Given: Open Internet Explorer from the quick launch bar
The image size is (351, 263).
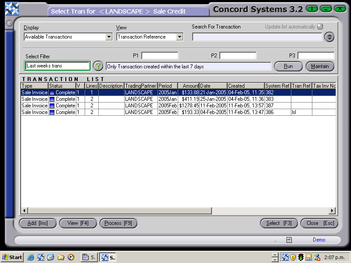Looking at the screenshot, I should [30, 257].
